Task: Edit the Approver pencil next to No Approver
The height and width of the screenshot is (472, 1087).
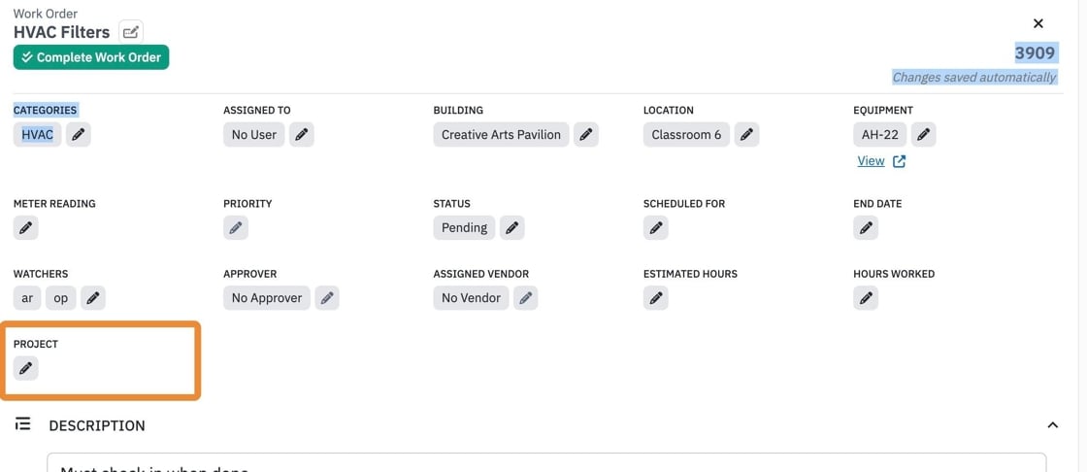Action: point(327,298)
